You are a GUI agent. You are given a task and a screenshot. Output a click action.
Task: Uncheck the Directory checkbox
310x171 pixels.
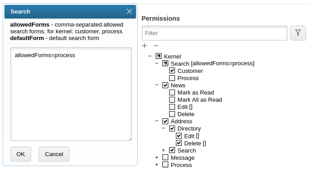[x=172, y=128]
